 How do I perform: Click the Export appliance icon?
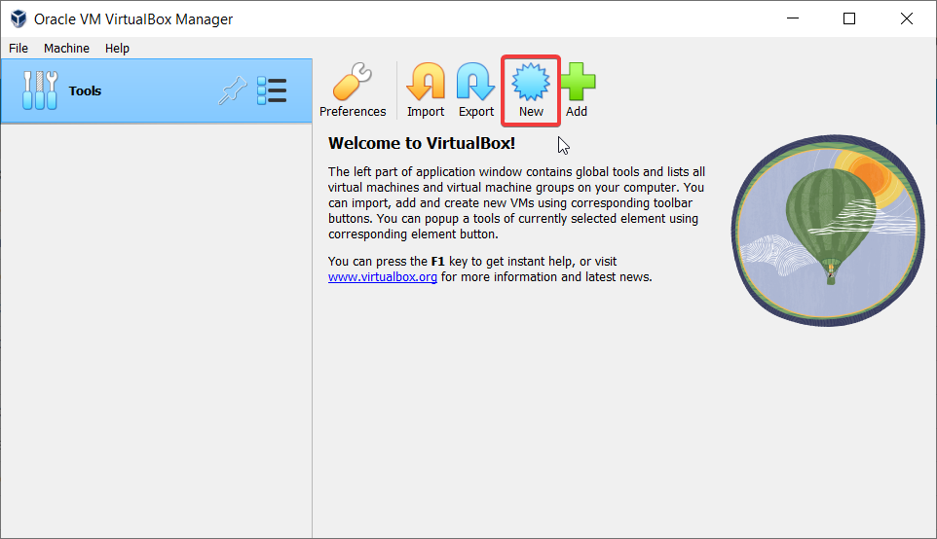coord(476,85)
